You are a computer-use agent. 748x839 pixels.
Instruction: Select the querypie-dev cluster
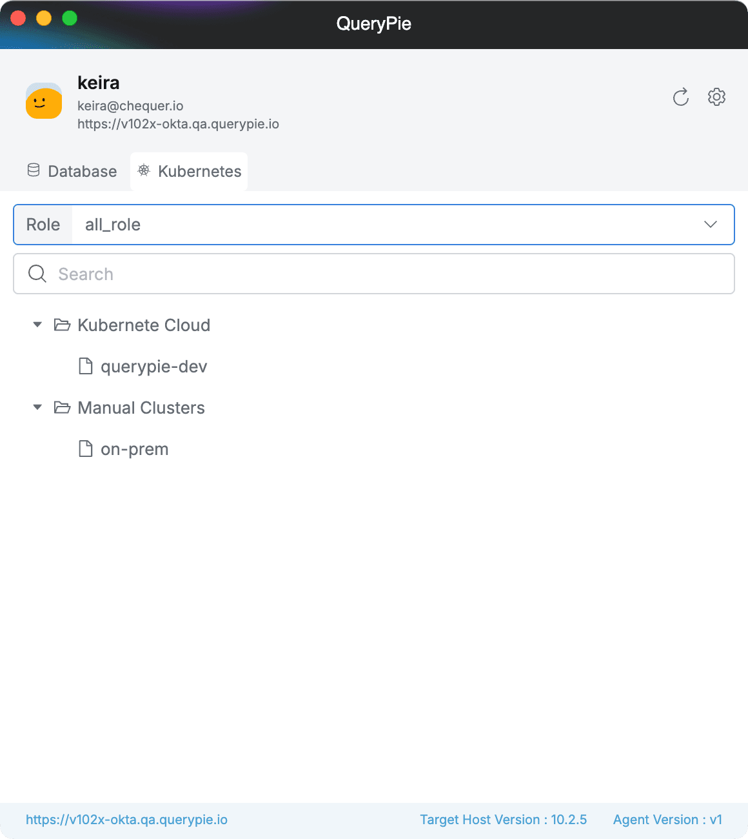pos(153,366)
